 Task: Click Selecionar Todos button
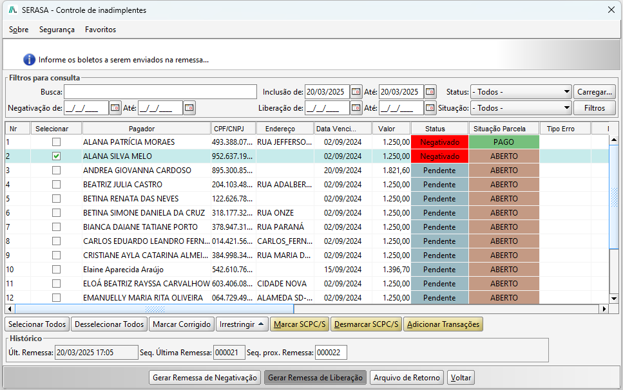37,324
